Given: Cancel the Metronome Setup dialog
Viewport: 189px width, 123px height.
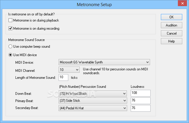Looking at the screenshot, I should (171, 33).
